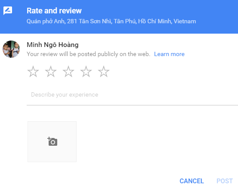Viewport: 238px width, 188px height.
Task: Rate two stars
Action: [x=51, y=72]
